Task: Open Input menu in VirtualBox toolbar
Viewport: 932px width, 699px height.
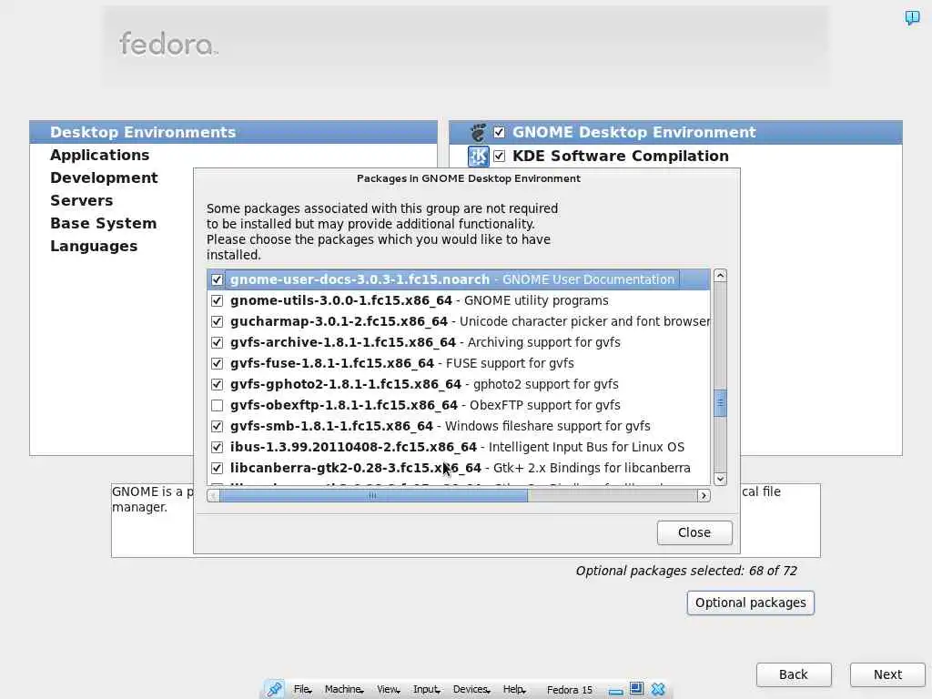Action: [426, 690]
